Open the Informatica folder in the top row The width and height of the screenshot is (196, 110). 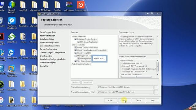35,6
